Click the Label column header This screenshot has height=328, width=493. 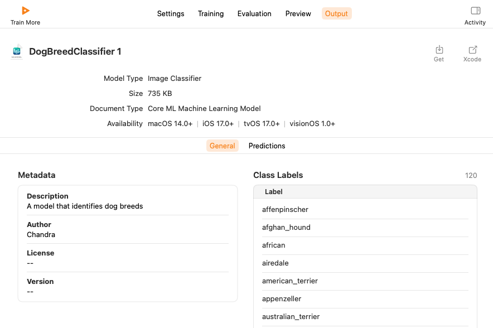coord(274,192)
